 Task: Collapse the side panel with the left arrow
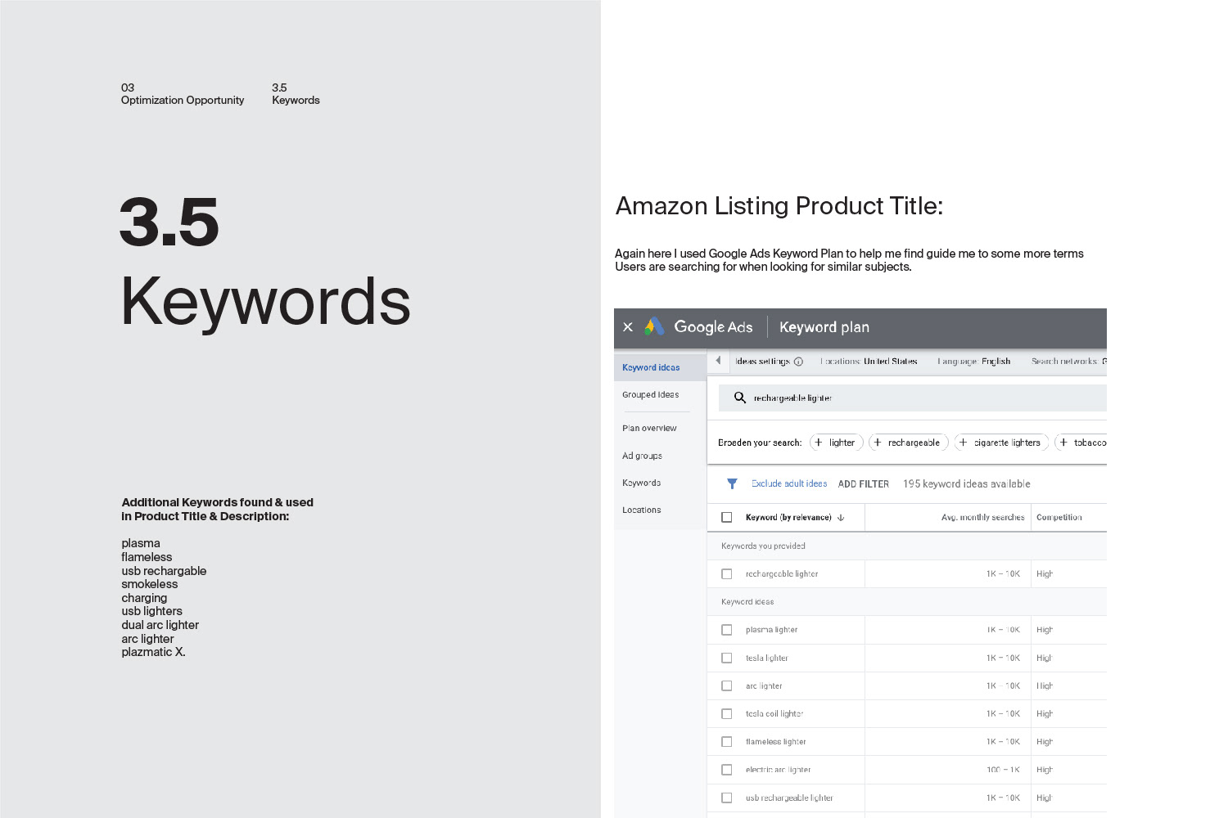[x=718, y=361]
